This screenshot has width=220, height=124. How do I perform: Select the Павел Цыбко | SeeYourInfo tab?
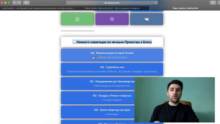pyautogui.click(x=185, y=8)
